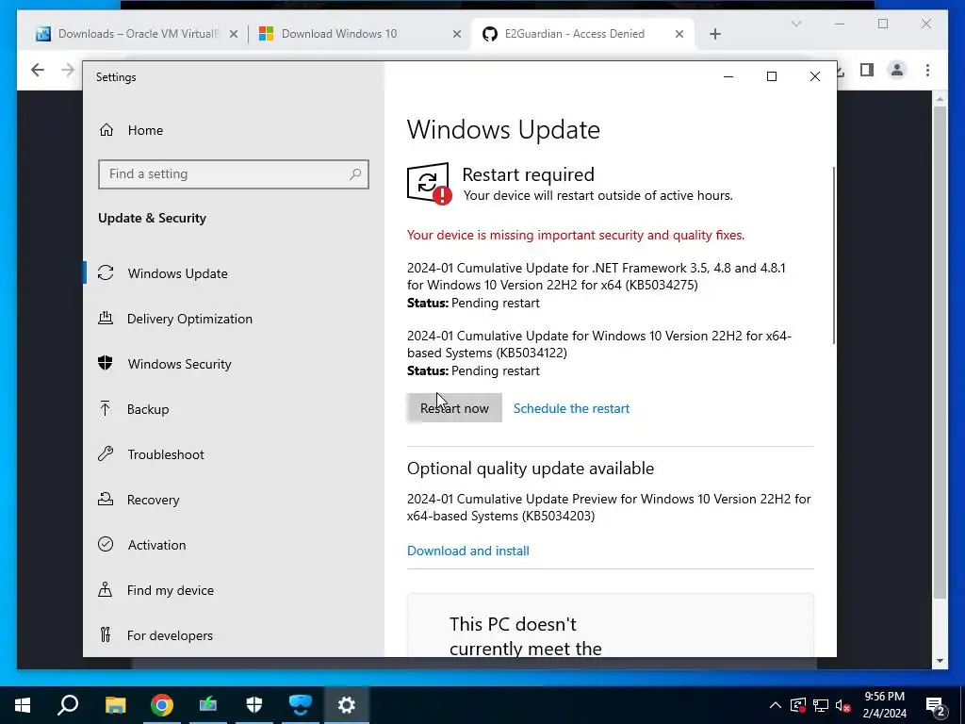
Task: Open Troubleshoot wrench icon in sidebar
Action: coord(106,454)
